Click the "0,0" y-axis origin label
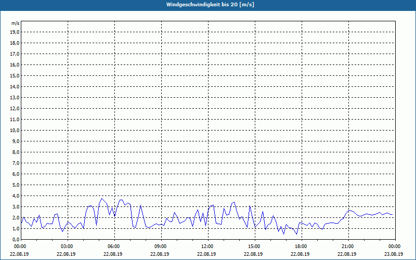The width and height of the screenshot is (416, 260). point(16,239)
